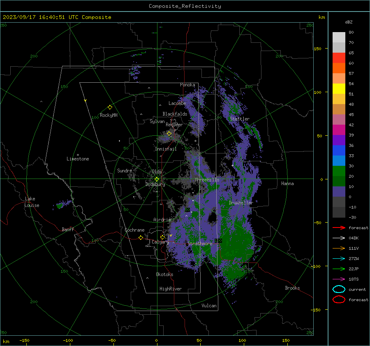Select the 10 dBZ purple color swatch
The image size is (370, 346).
coord(339,192)
